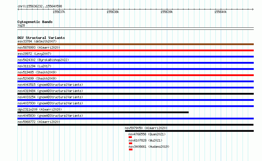
Task: Open nsv4045830 (gnomADStructuralVariants) label
Action: (x=50, y=116)
